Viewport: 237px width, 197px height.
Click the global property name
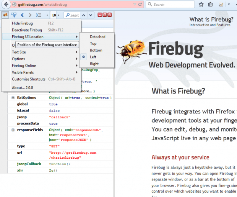(x=23, y=104)
